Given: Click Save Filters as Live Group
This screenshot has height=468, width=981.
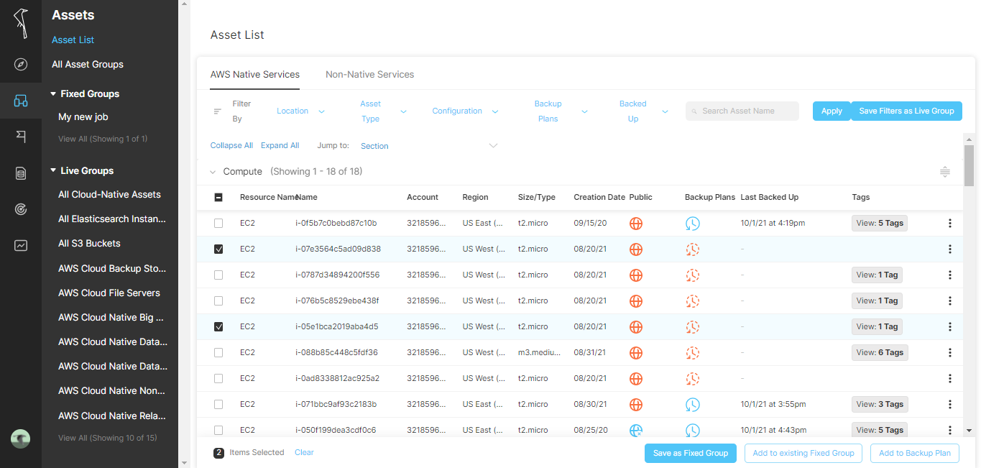Looking at the screenshot, I should point(906,111).
